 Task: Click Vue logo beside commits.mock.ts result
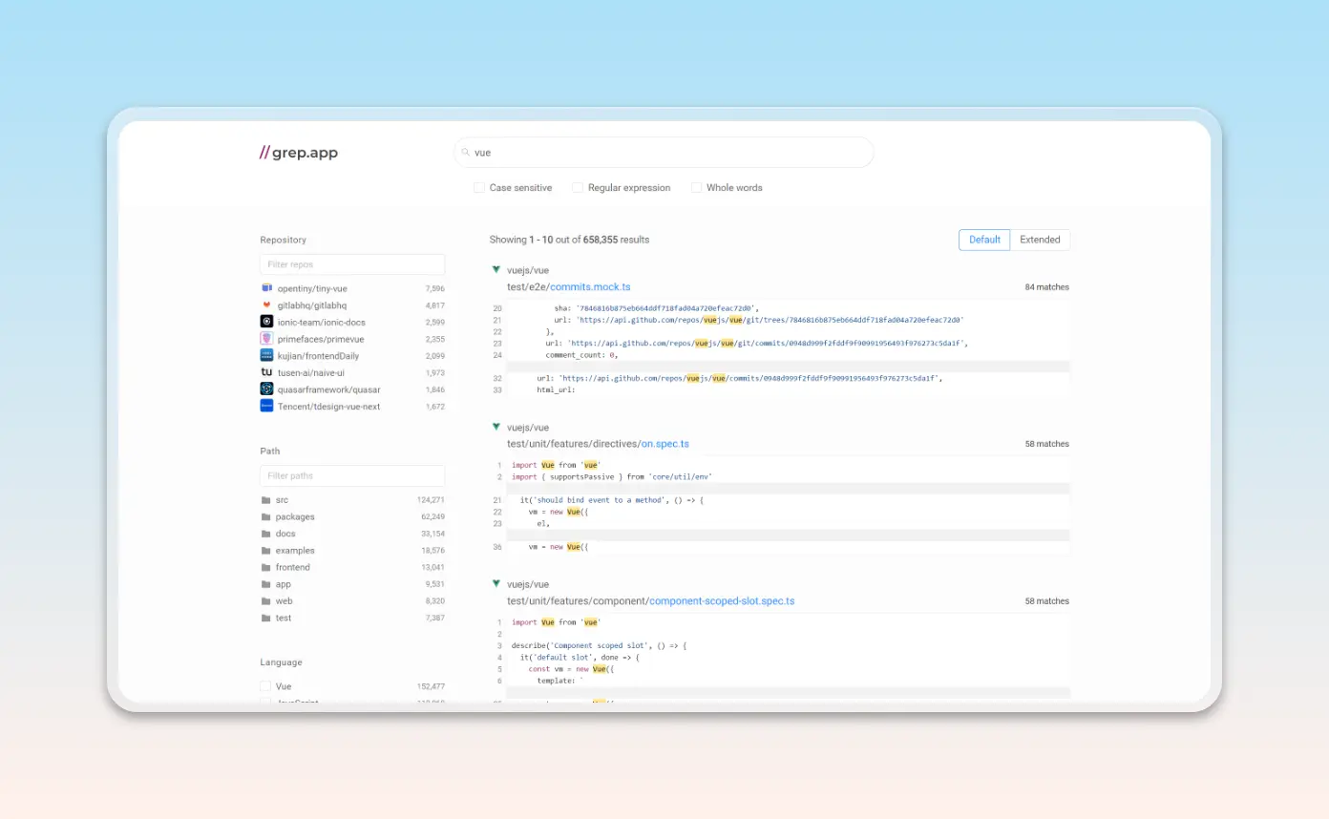coord(496,270)
